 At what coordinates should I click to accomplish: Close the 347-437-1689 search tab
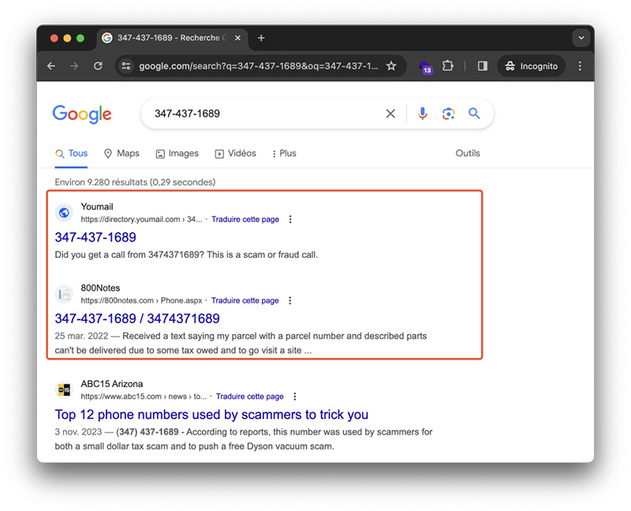238,38
